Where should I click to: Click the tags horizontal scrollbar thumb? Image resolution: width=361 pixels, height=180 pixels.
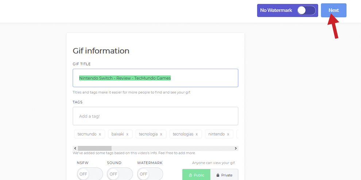coord(94,148)
